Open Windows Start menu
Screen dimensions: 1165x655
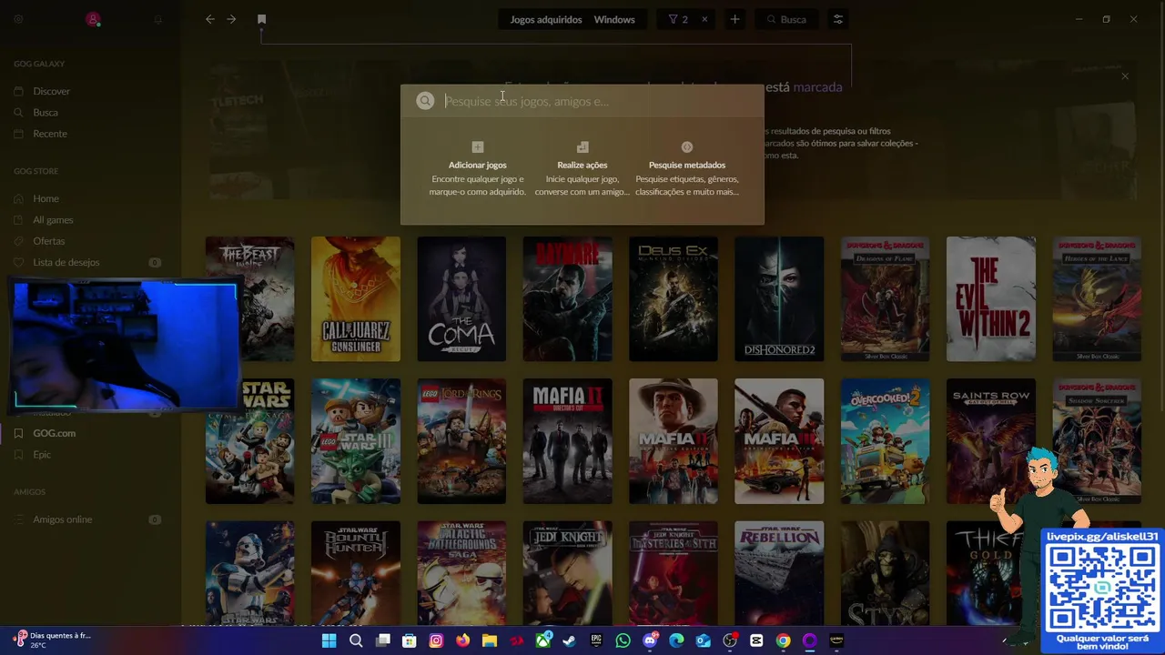coord(329,640)
